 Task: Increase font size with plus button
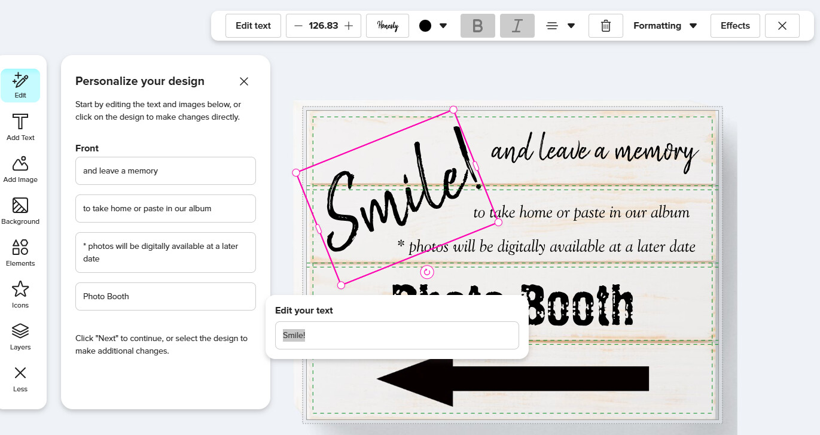(x=349, y=26)
